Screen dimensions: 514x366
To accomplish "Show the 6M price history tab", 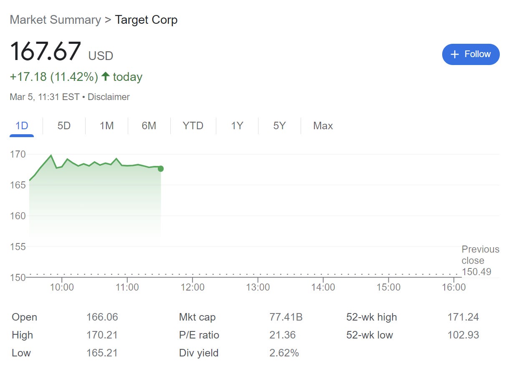I will click(149, 126).
